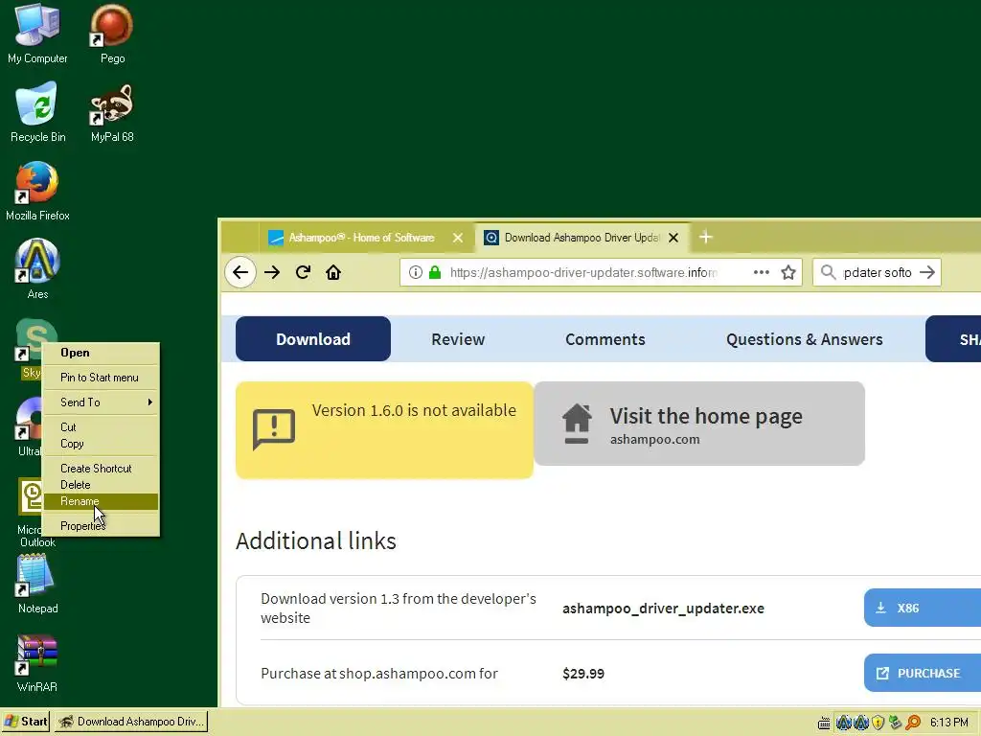Open My Computer desktop icon
This screenshot has height=736, width=981.
(x=37, y=34)
